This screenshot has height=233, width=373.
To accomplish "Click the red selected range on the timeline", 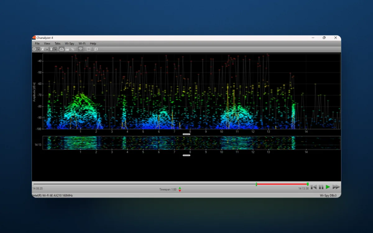I will pos(282,184).
